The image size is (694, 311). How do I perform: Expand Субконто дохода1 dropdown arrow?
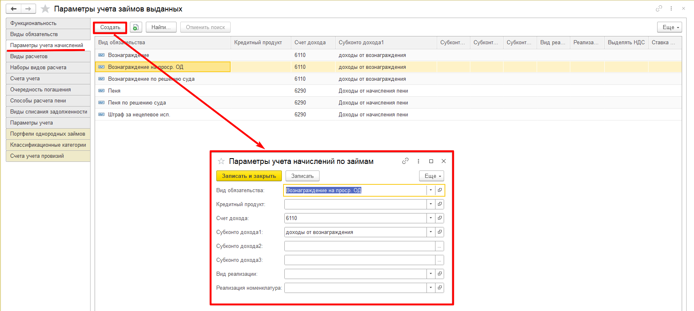click(x=431, y=232)
